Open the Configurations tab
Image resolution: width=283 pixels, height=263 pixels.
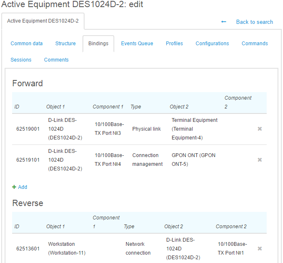tap(212, 44)
